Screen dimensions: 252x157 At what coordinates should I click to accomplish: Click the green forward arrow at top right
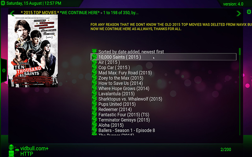[x=239, y=13]
